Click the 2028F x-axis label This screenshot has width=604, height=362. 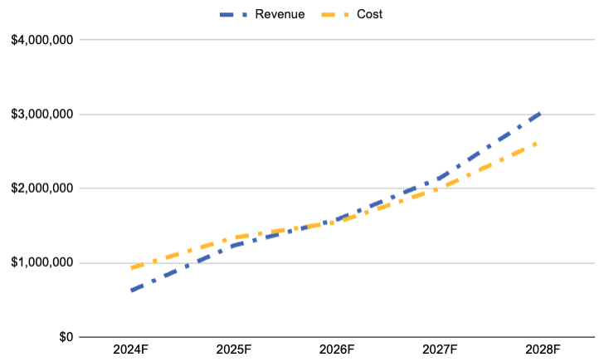pyautogui.click(x=543, y=350)
